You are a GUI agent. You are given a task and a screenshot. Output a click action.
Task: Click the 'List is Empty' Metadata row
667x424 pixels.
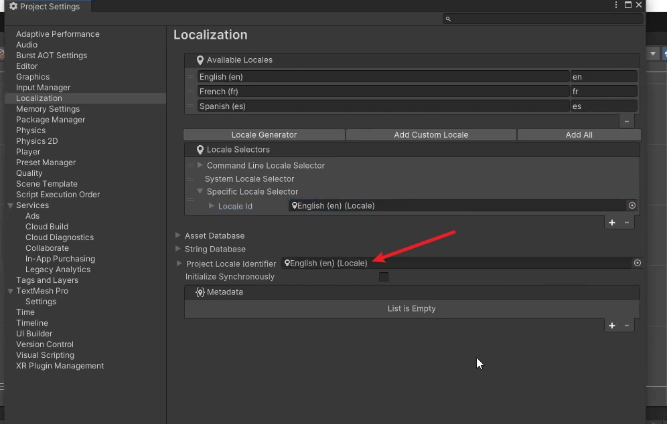click(x=412, y=309)
